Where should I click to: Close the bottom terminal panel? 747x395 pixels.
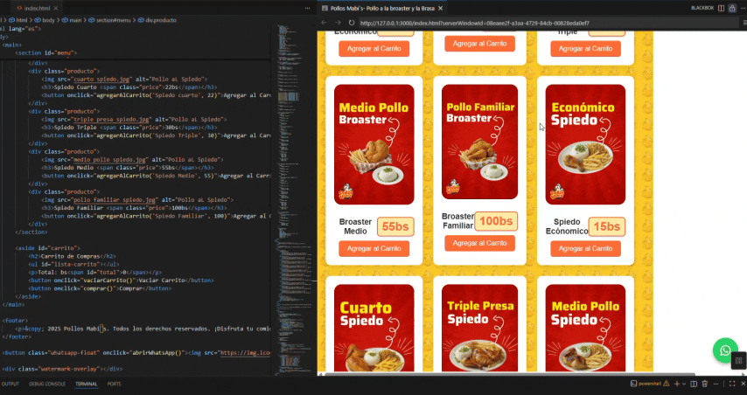tap(744, 384)
